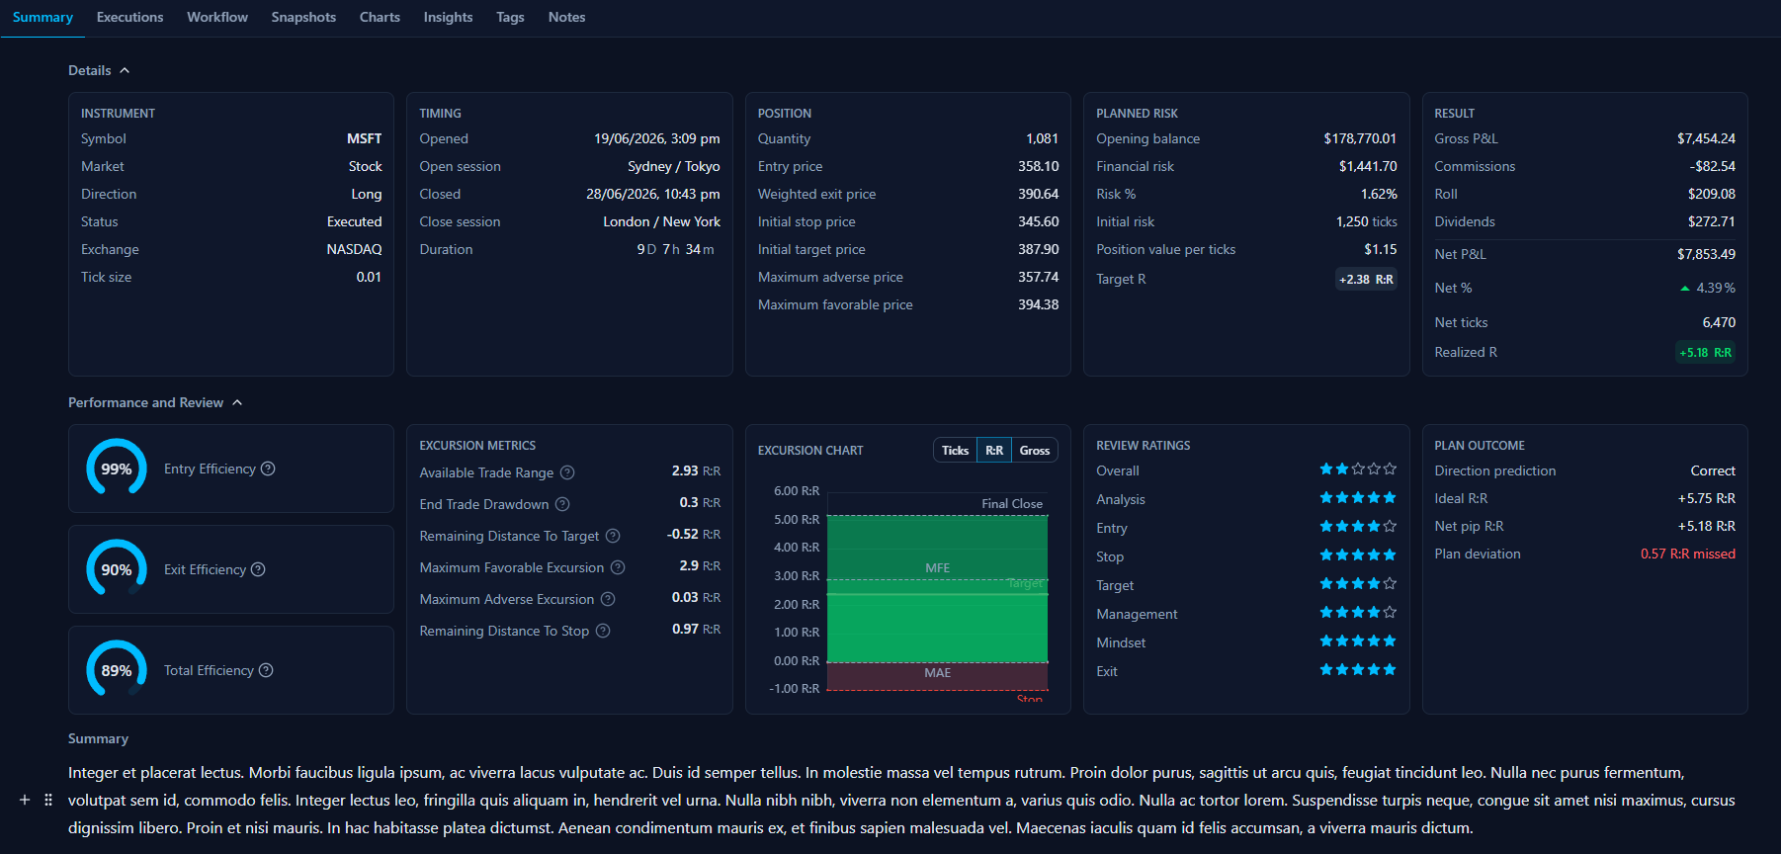
Task: Set the Stop rating stars
Action: point(1358,555)
